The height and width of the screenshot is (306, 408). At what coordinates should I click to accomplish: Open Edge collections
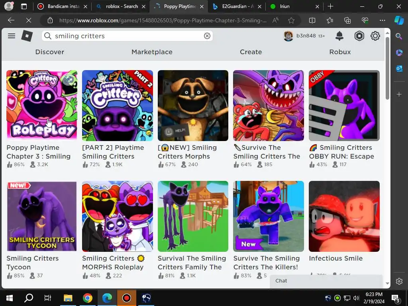coord(347,20)
